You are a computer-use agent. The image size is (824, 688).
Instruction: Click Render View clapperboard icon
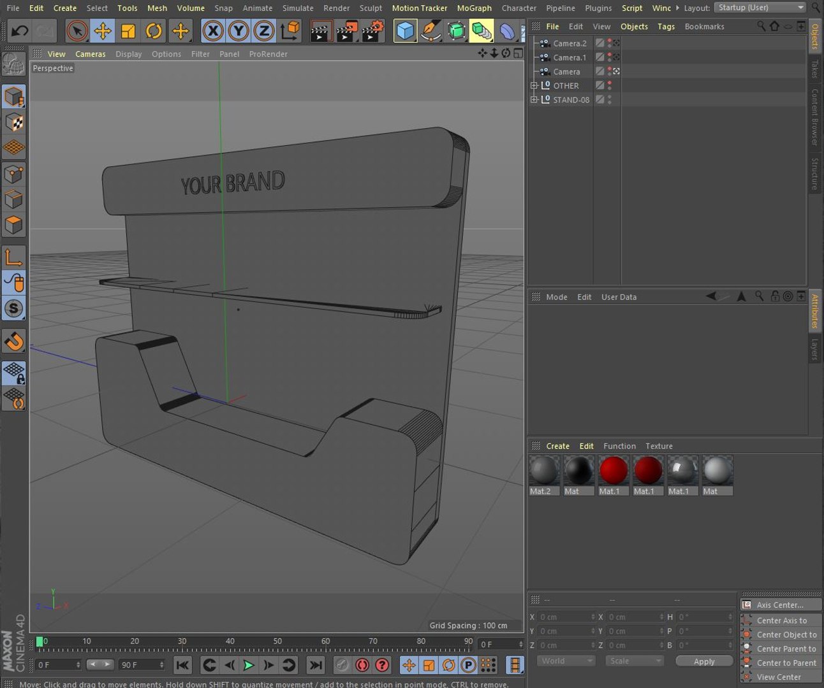coord(321,31)
